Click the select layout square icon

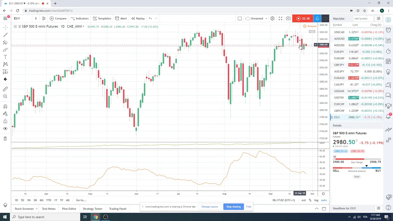point(240,18)
